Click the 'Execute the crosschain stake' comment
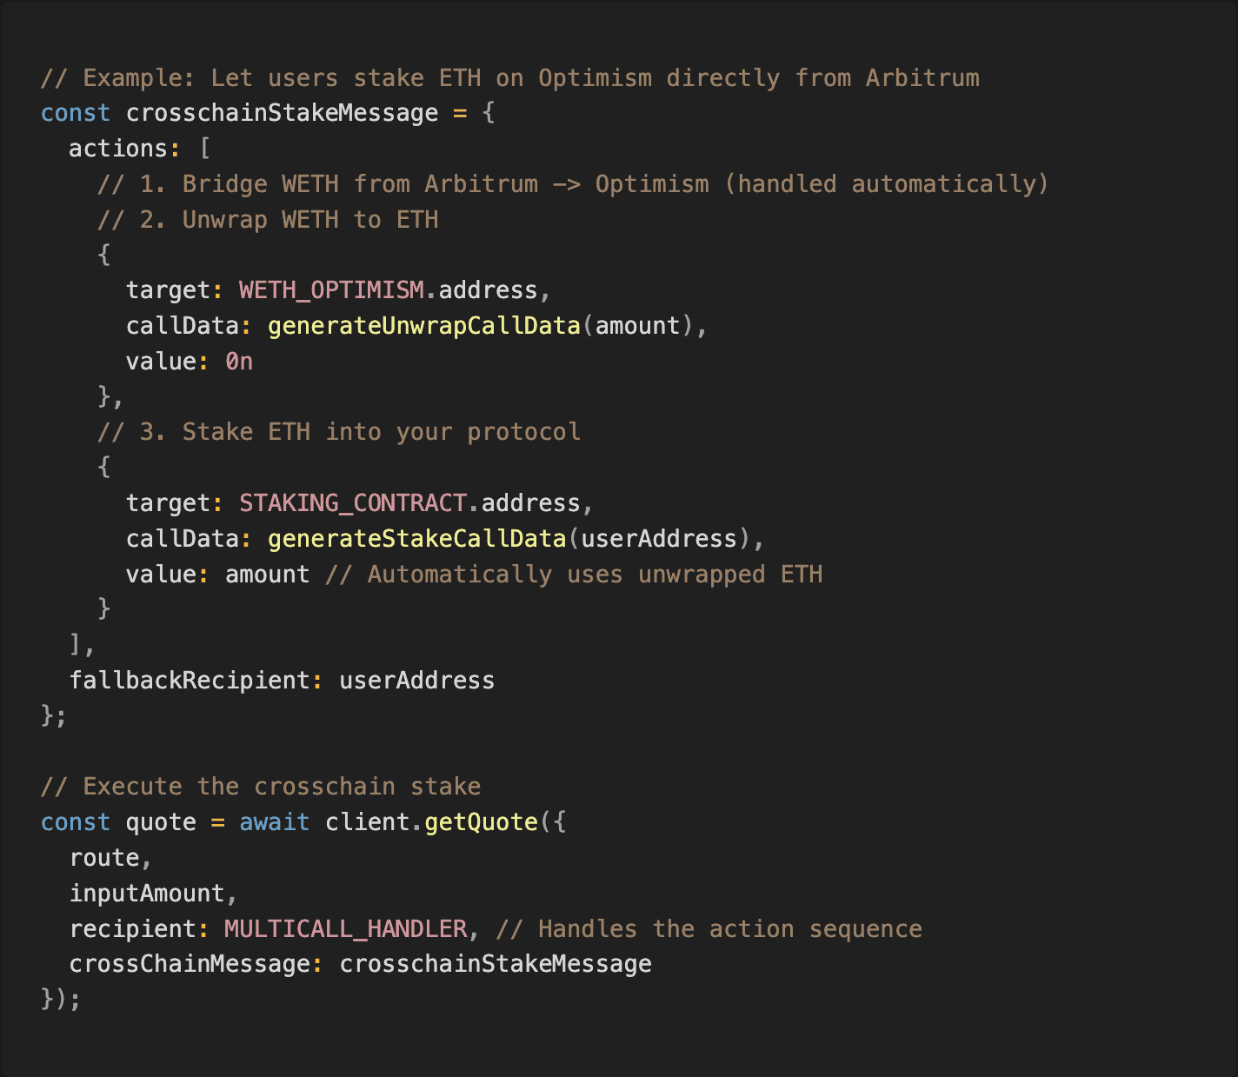Viewport: 1238px width, 1077px height. tap(261, 787)
